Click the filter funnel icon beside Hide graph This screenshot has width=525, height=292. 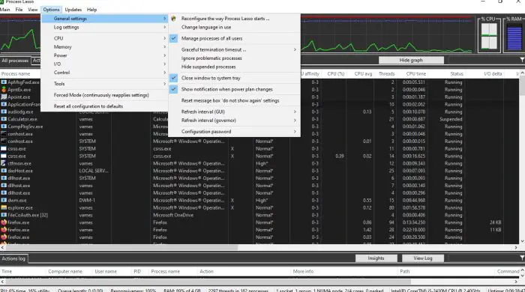click(x=522, y=60)
